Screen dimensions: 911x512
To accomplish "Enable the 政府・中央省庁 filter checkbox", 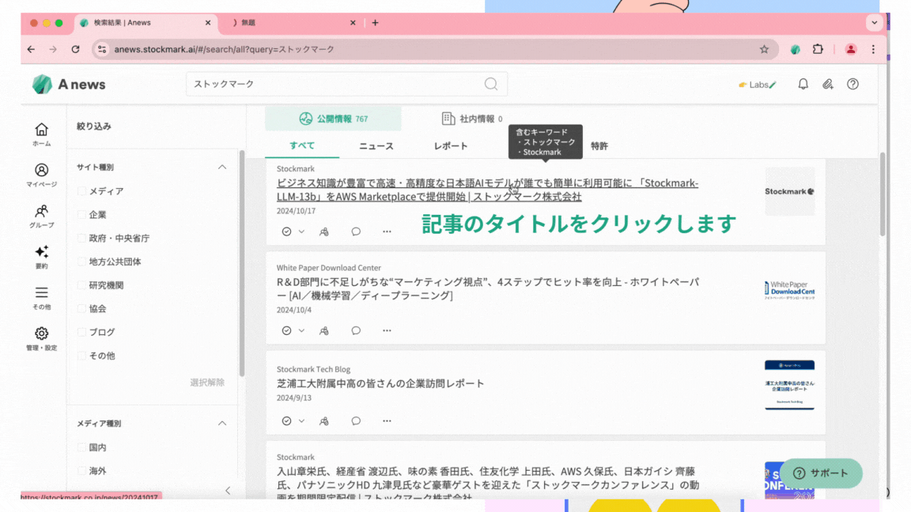I will pos(82,238).
